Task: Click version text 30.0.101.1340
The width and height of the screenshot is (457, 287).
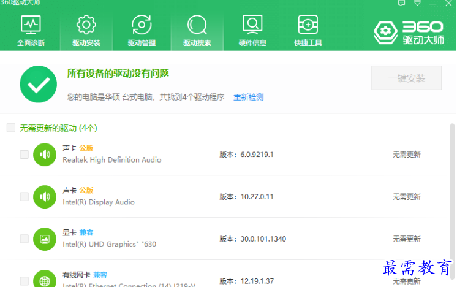Action: [x=263, y=239]
